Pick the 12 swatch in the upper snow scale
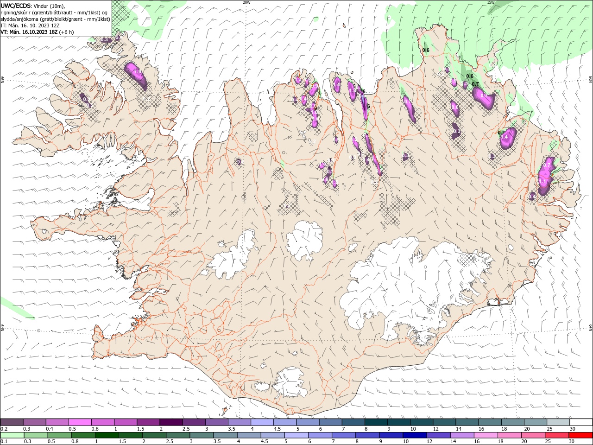 [444, 422]
